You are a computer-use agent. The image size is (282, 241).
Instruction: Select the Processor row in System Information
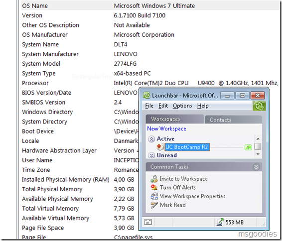click(150, 83)
